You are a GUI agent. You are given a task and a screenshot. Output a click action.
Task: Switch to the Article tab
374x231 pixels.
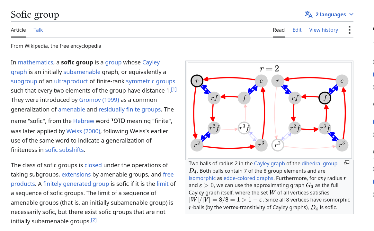(x=18, y=30)
